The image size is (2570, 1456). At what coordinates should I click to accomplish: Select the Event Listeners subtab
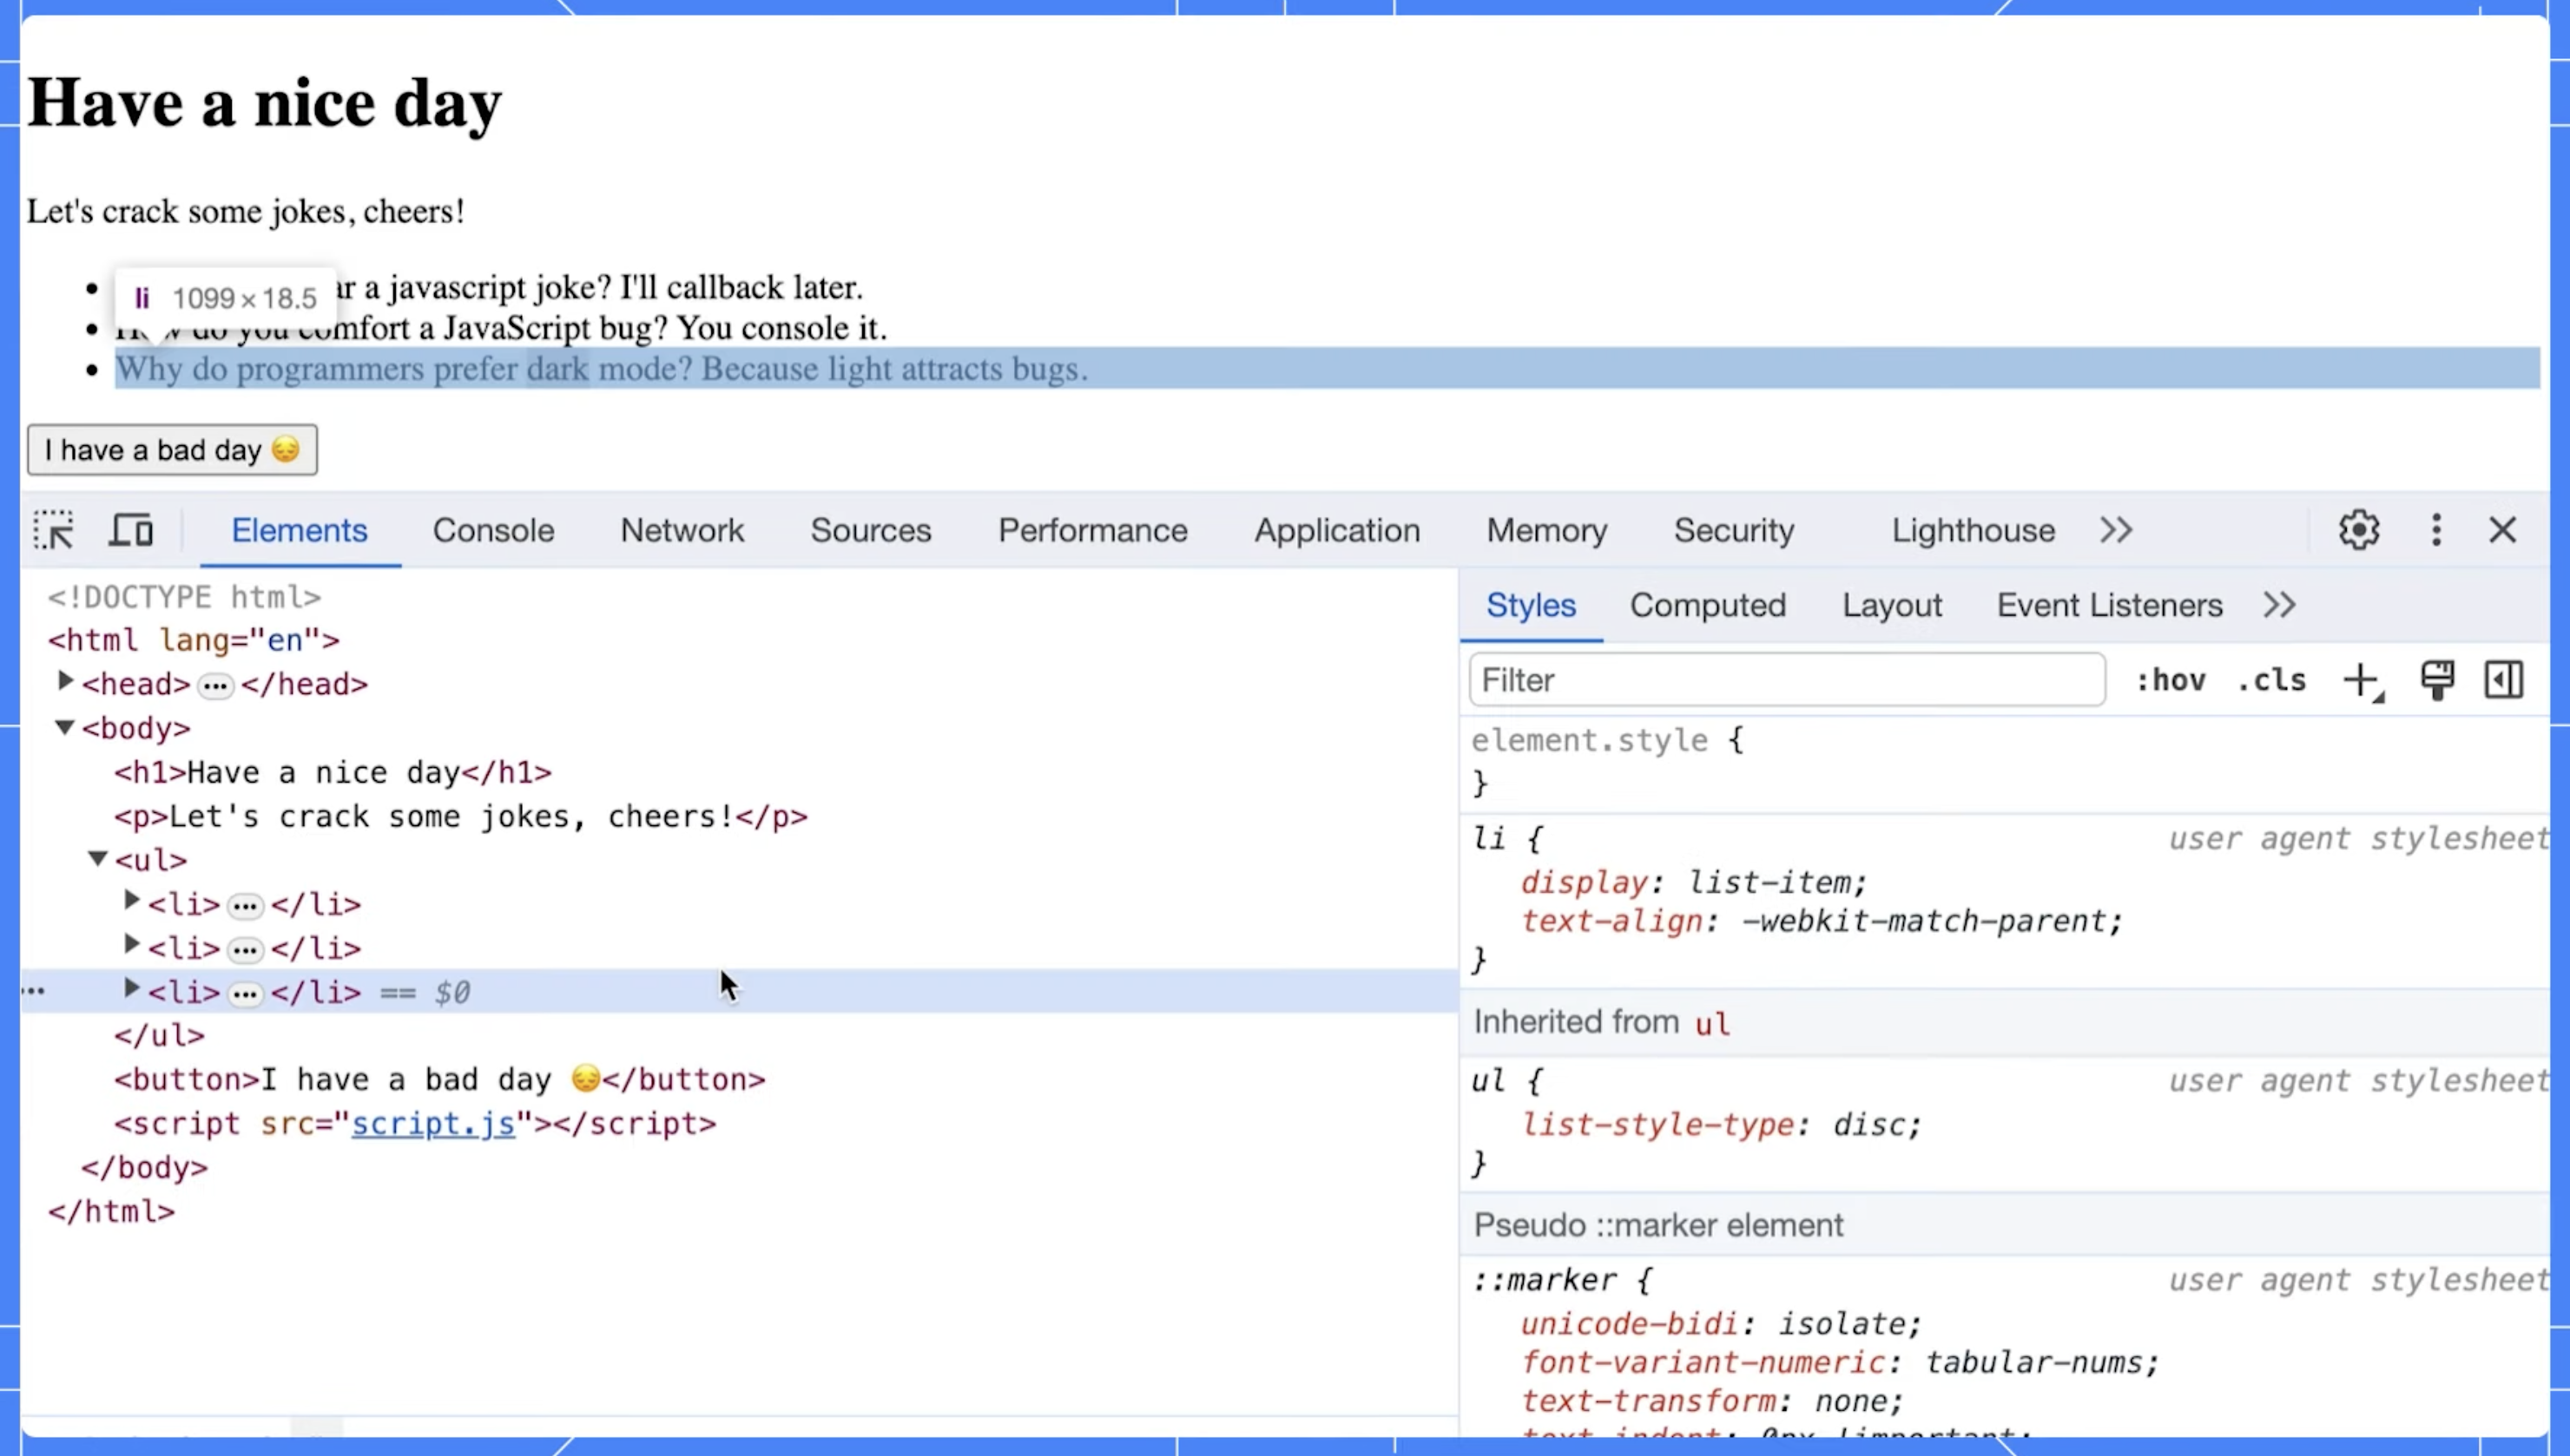click(2110, 605)
